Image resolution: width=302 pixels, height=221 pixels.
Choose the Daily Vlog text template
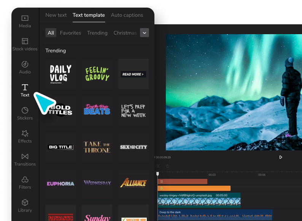(x=61, y=74)
